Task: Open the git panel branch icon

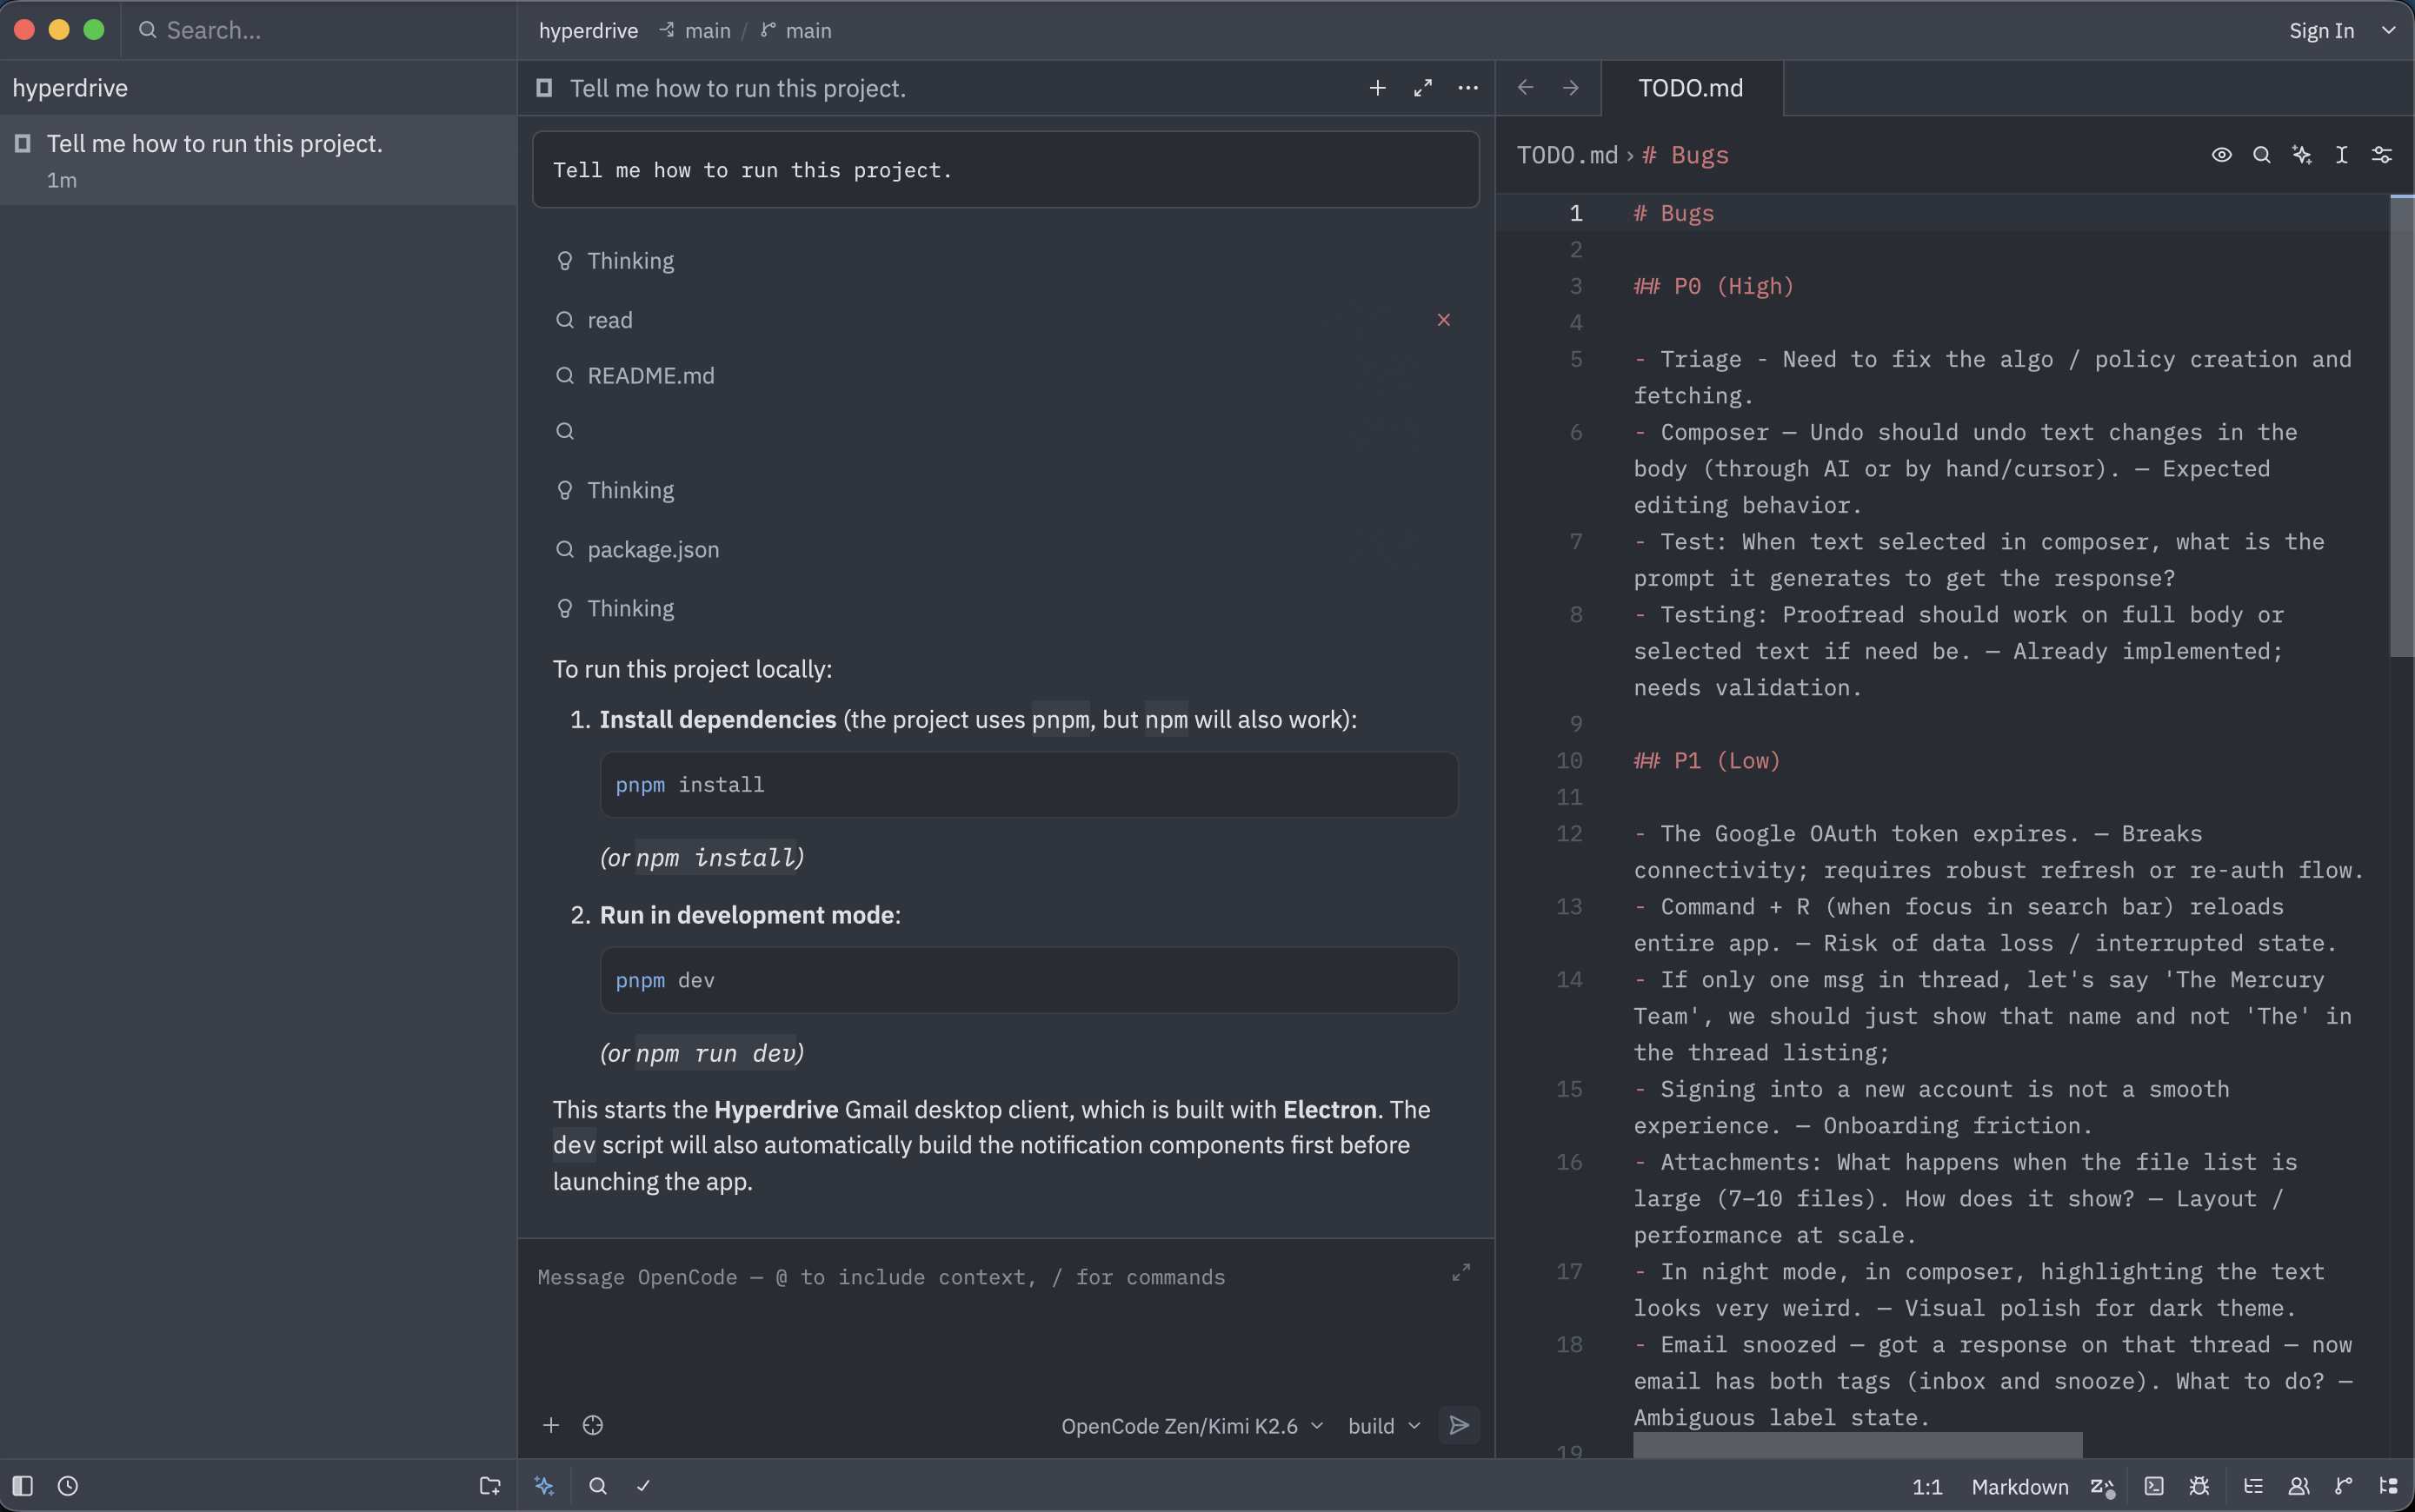Action: (2343, 1486)
